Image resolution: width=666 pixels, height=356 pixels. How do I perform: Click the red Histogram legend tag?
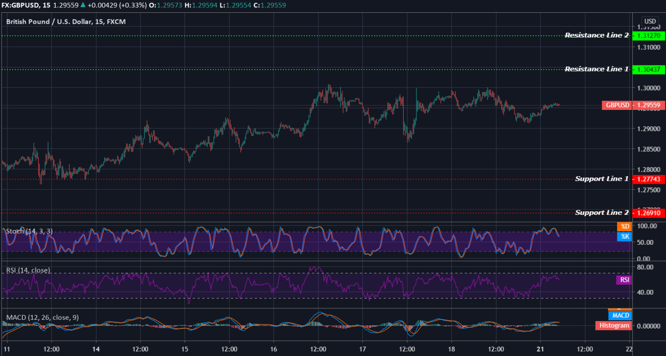point(614,326)
